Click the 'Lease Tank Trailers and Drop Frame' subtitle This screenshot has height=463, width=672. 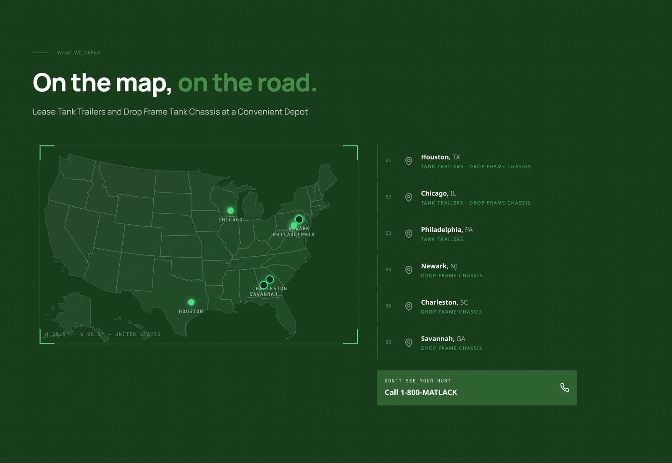tap(170, 112)
